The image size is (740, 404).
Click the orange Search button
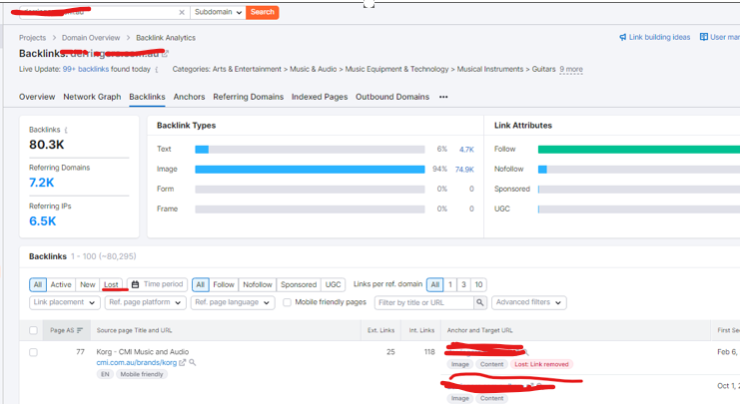[263, 12]
